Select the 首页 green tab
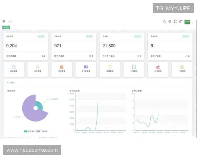 point(6,28)
